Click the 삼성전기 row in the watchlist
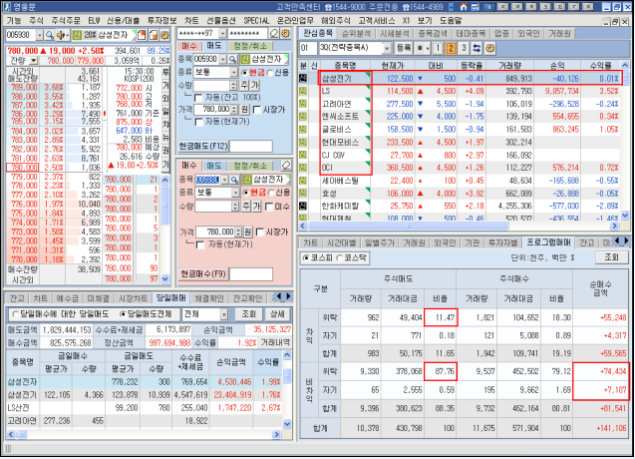This screenshot has width=635, height=459. (461, 79)
